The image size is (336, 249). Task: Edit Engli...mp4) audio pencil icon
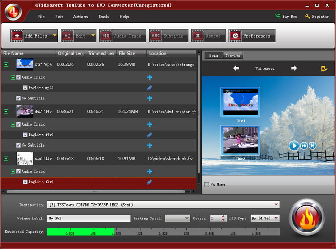pyautogui.click(x=150, y=88)
